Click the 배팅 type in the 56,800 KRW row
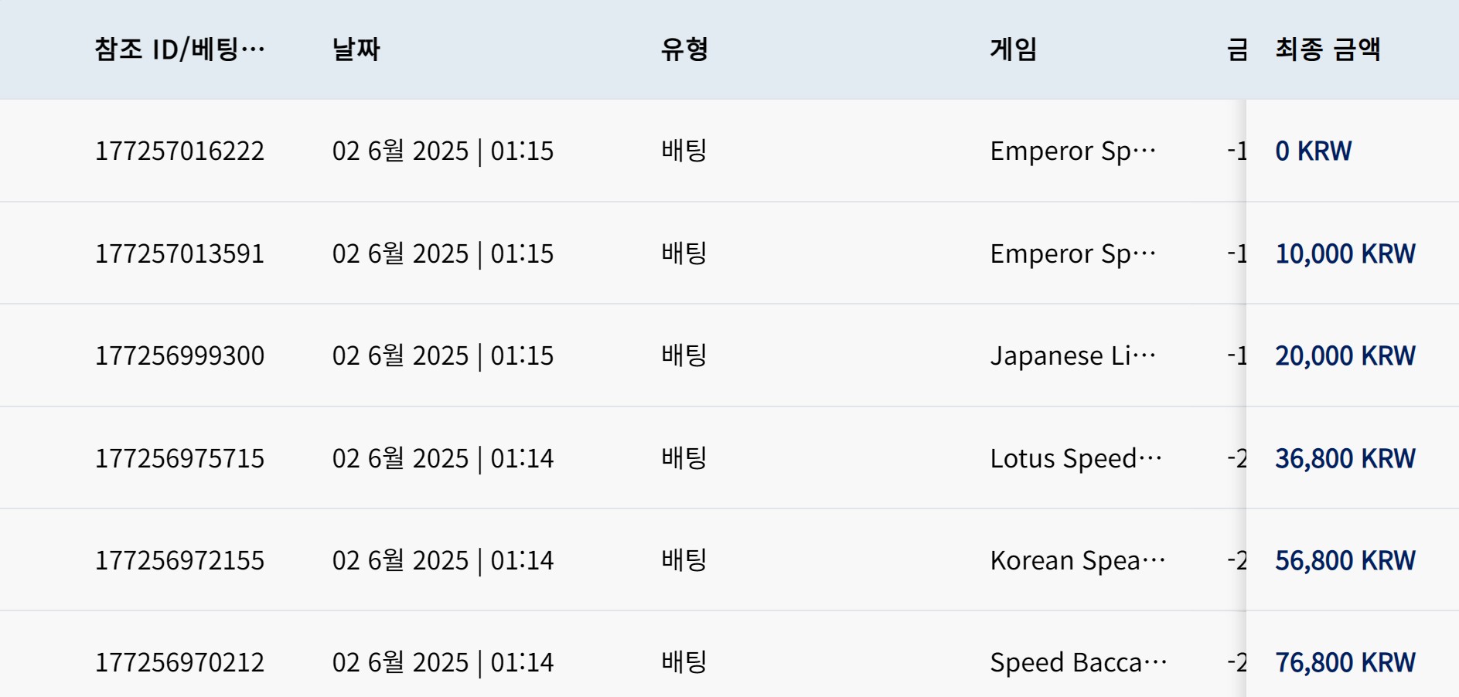This screenshot has height=697, width=1459. (684, 560)
